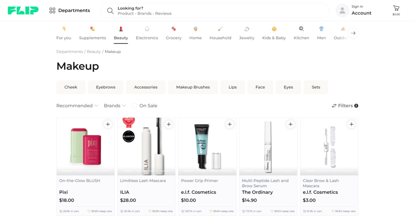Add Clear Brow & Lash Mascara with plus

click(351, 124)
